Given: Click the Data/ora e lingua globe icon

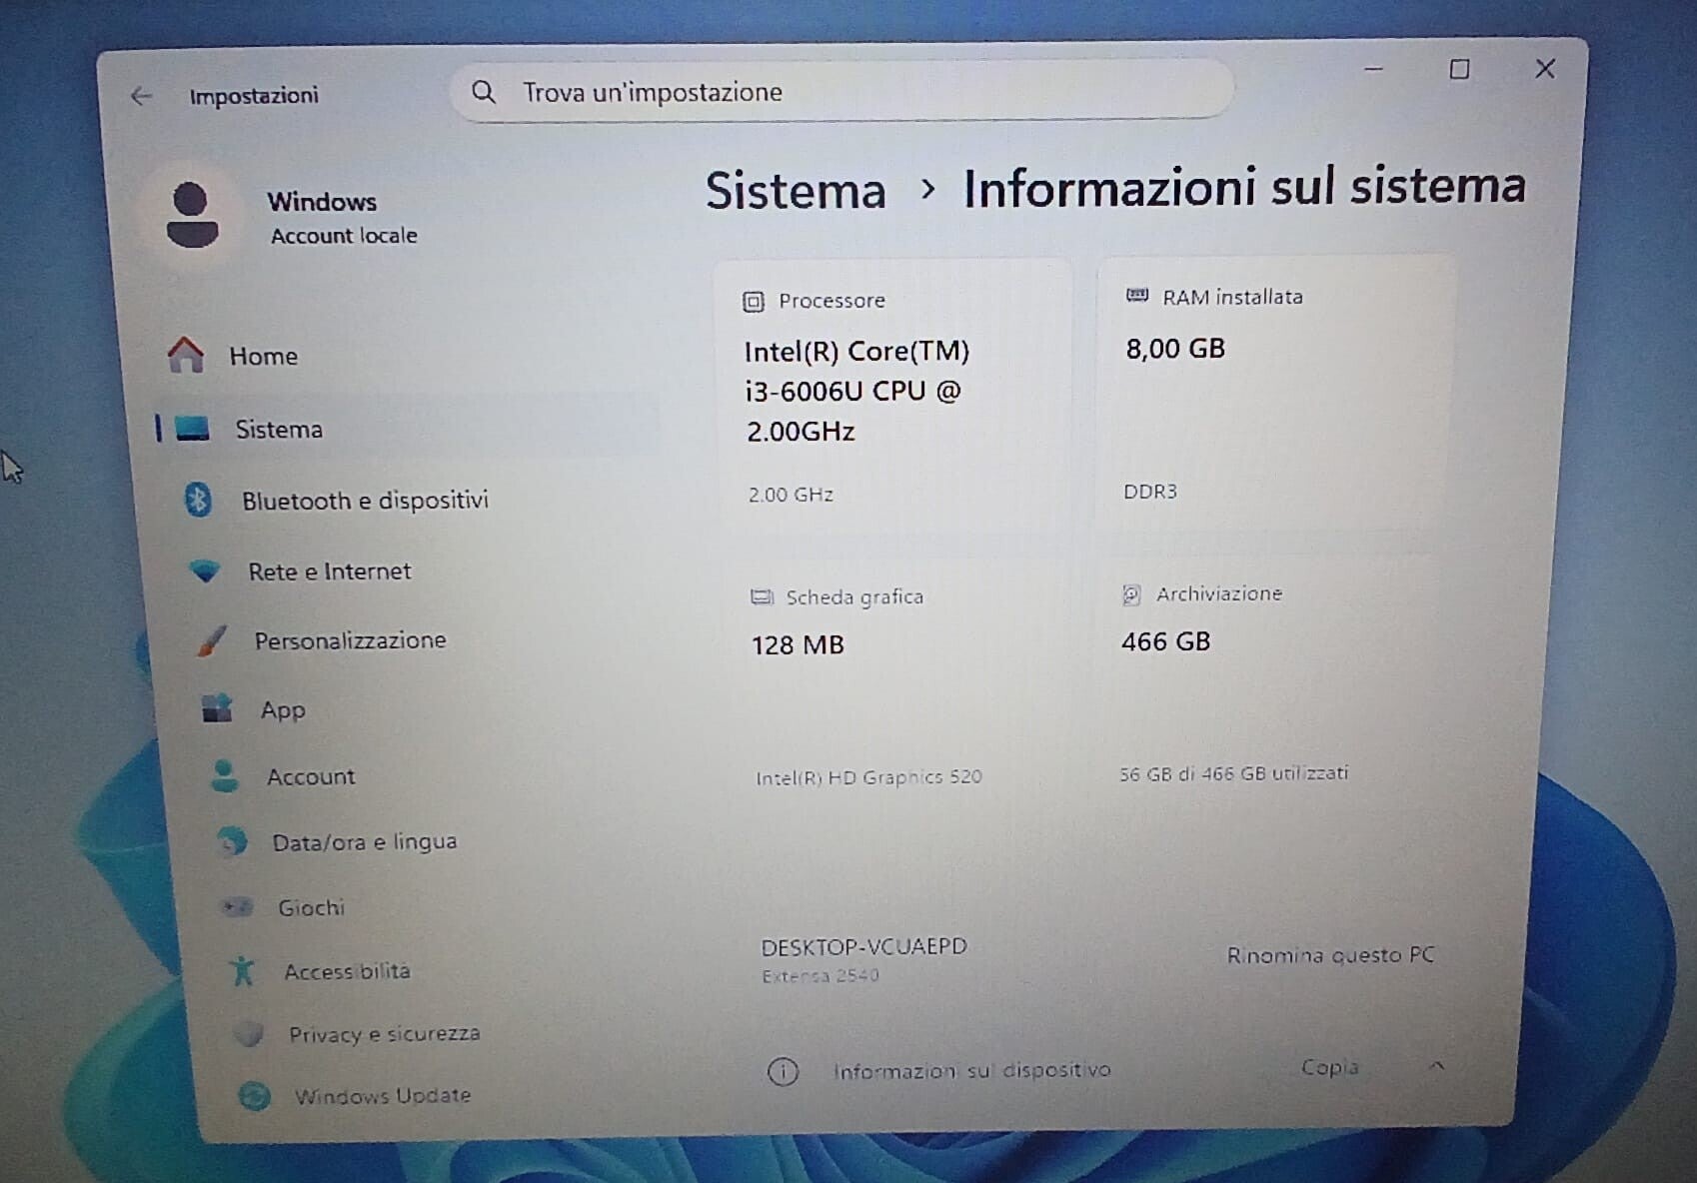Looking at the screenshot, I should (232, 841).
